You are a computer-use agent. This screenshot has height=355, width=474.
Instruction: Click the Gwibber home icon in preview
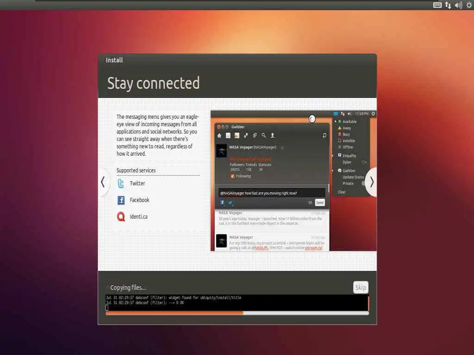(219, 135)
